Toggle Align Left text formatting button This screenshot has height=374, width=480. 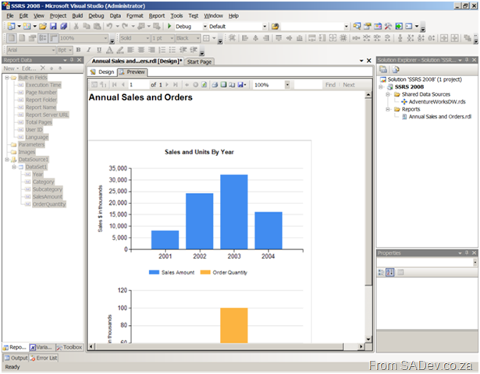tap(130, 50)
